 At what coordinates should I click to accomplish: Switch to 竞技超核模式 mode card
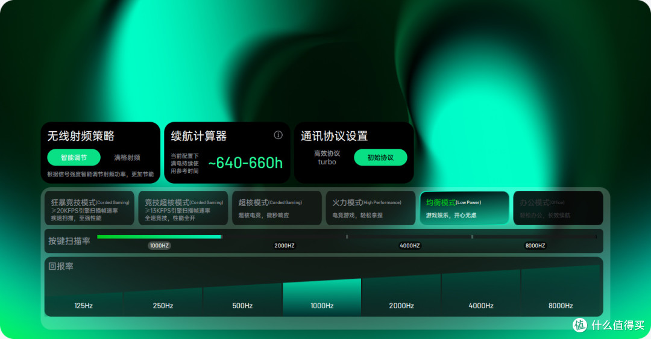[183, 208]
